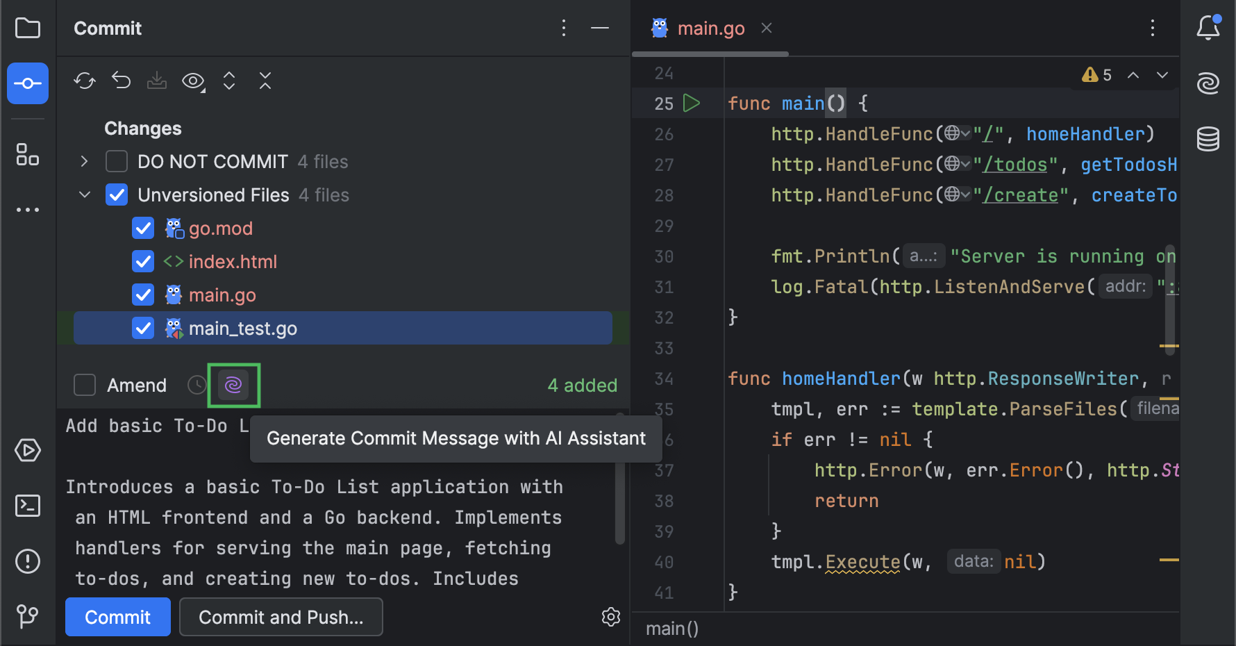Open the commit panel options menu
Image resolution: width=1236 pixels, height=646 pixels.
point(563,28)
